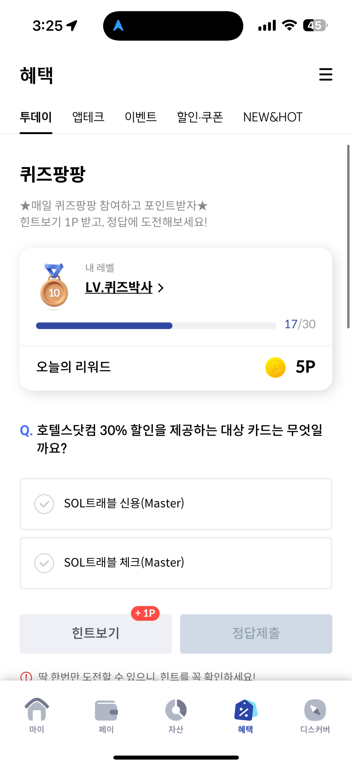Select SOL트래블 신용(Master) answer

pos(176,504)
